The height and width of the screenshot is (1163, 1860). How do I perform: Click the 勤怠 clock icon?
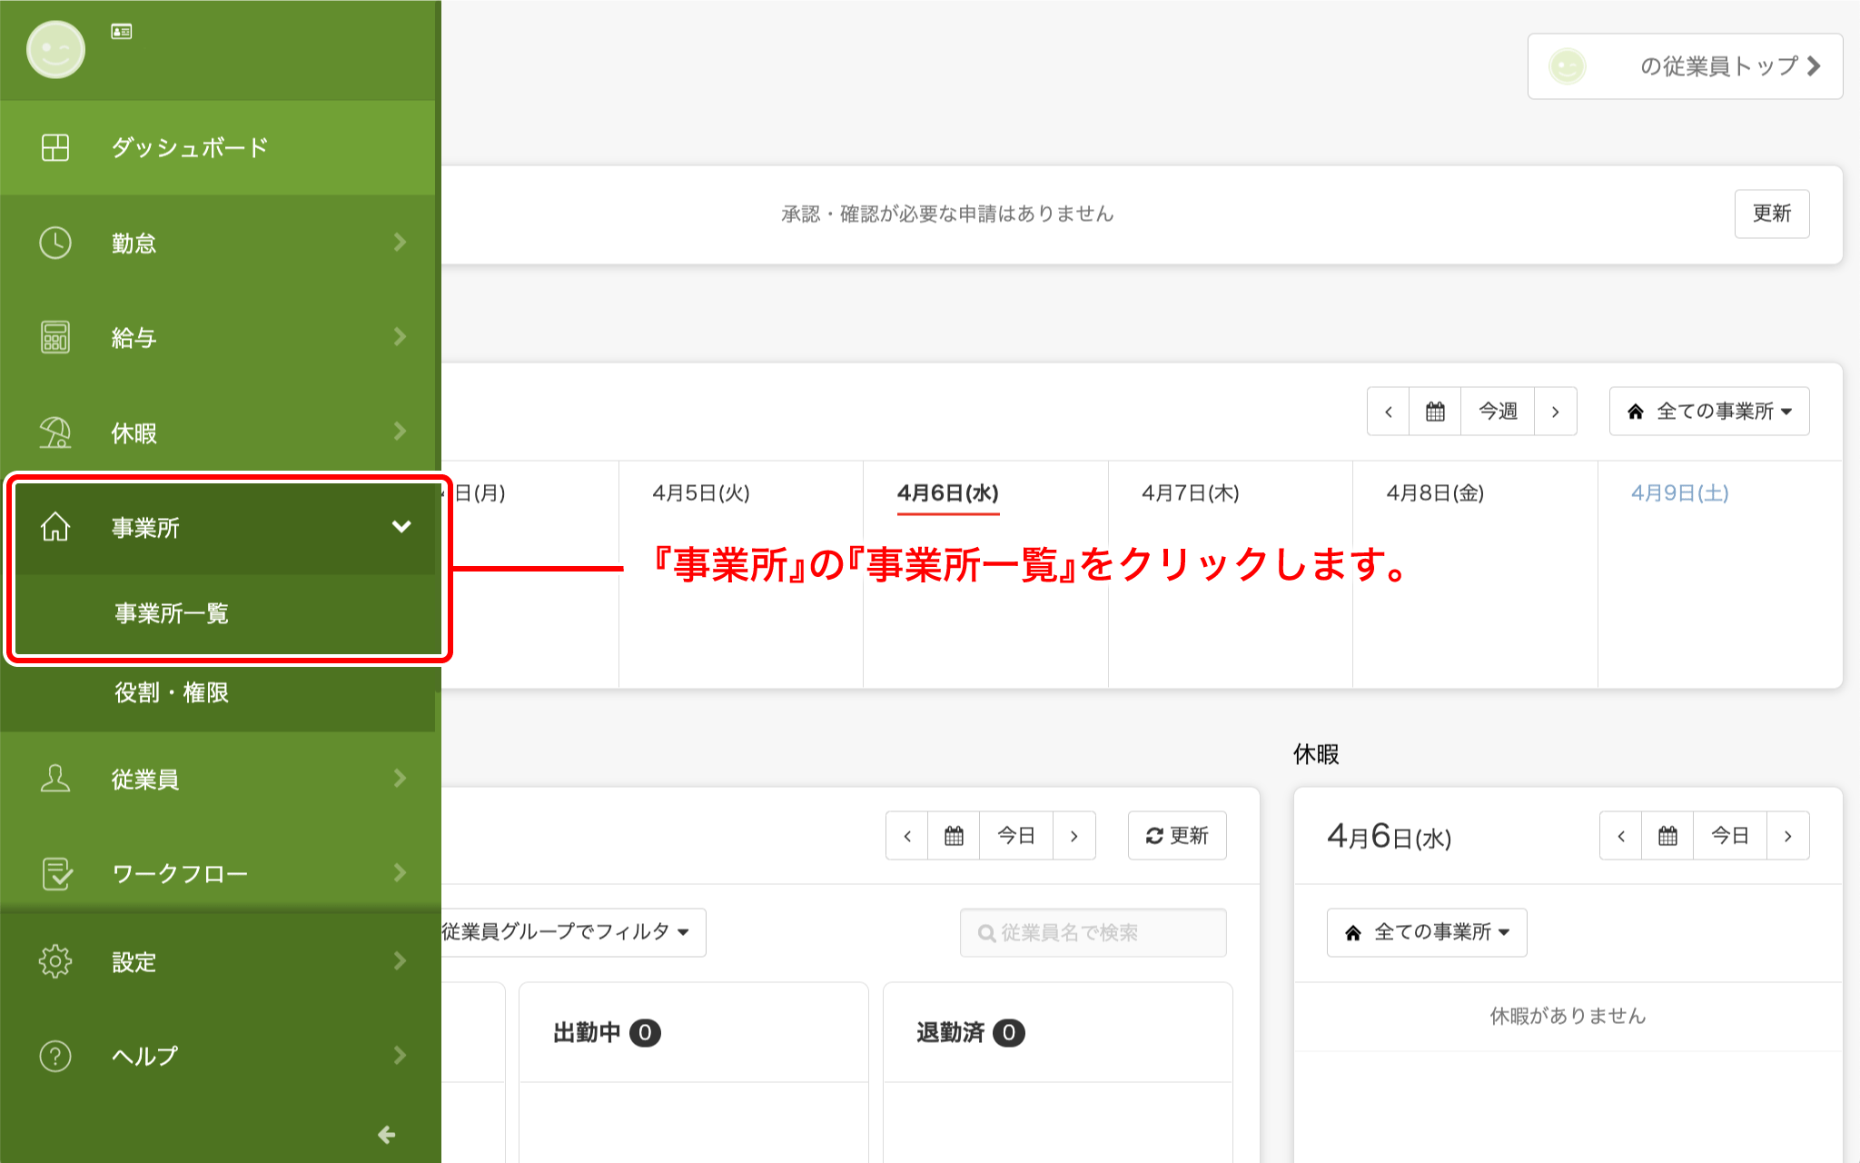pyautogui.click(x=55, y=243)
